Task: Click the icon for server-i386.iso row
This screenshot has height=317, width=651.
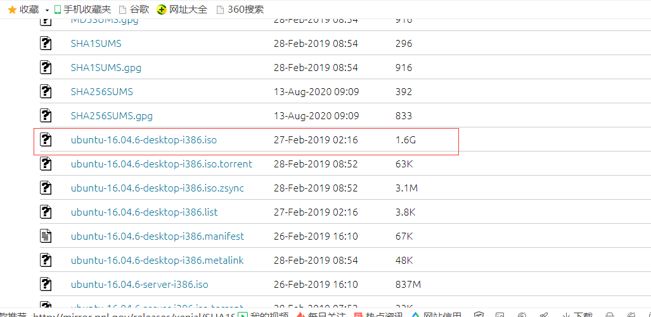Action: [46, 284]
